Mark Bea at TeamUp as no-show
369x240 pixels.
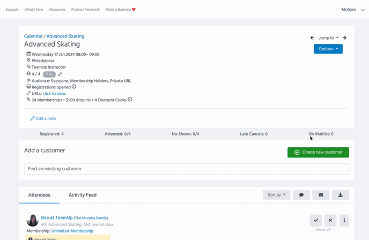330,220
